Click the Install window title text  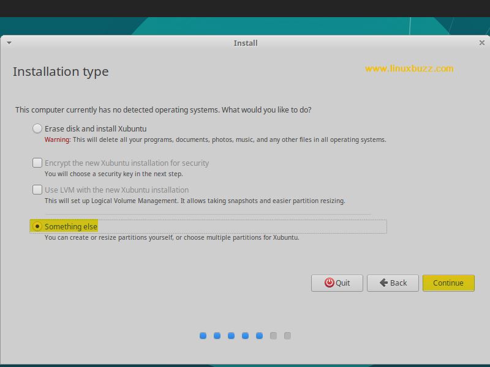(x=246, y=43)
